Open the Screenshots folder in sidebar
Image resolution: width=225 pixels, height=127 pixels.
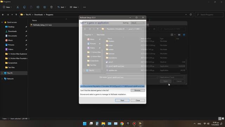(13, 63)
